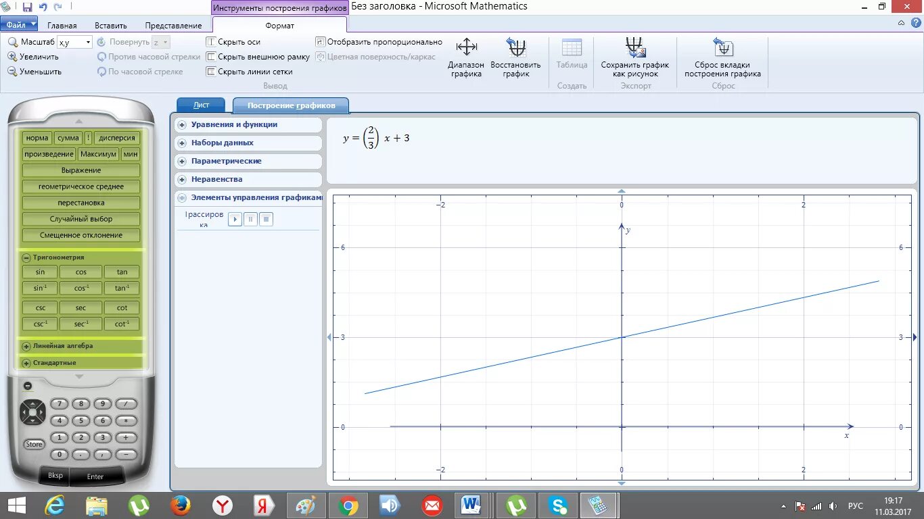Image resolution: width=924 pixels, height=519 pixels.
Task: Click the Save icon in quick access toolbar
Action: [x=27, y=7]
